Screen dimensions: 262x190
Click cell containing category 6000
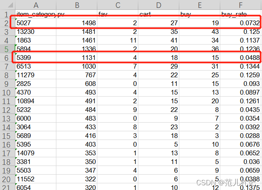(x=36, y=118)
